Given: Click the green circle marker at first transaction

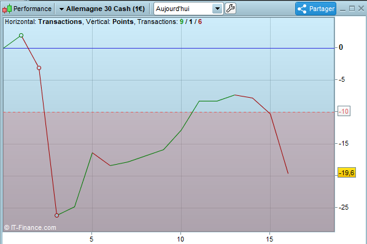Looking at the screenshot, I should tap(21, 36).
